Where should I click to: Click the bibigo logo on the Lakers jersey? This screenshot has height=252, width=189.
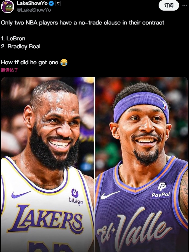point(76,197)
